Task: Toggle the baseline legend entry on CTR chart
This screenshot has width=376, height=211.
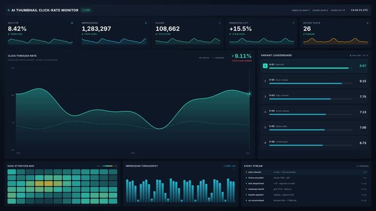Action: (218, 57)
